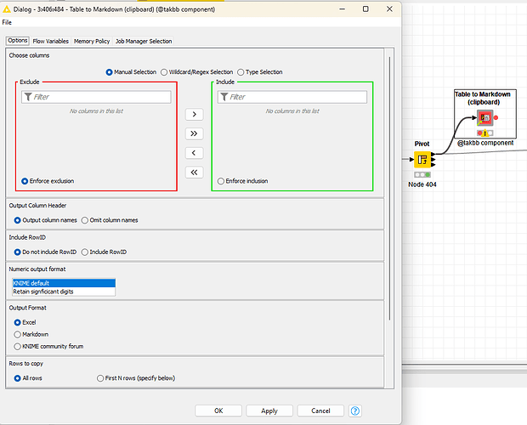Pick Retain significant digits in format list

click(64, 292)
